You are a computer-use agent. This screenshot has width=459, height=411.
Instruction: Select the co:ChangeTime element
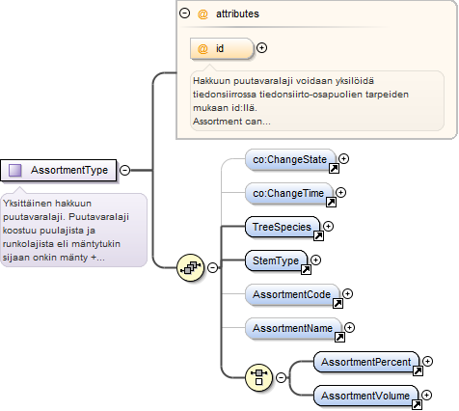click(x=288, y=193)
